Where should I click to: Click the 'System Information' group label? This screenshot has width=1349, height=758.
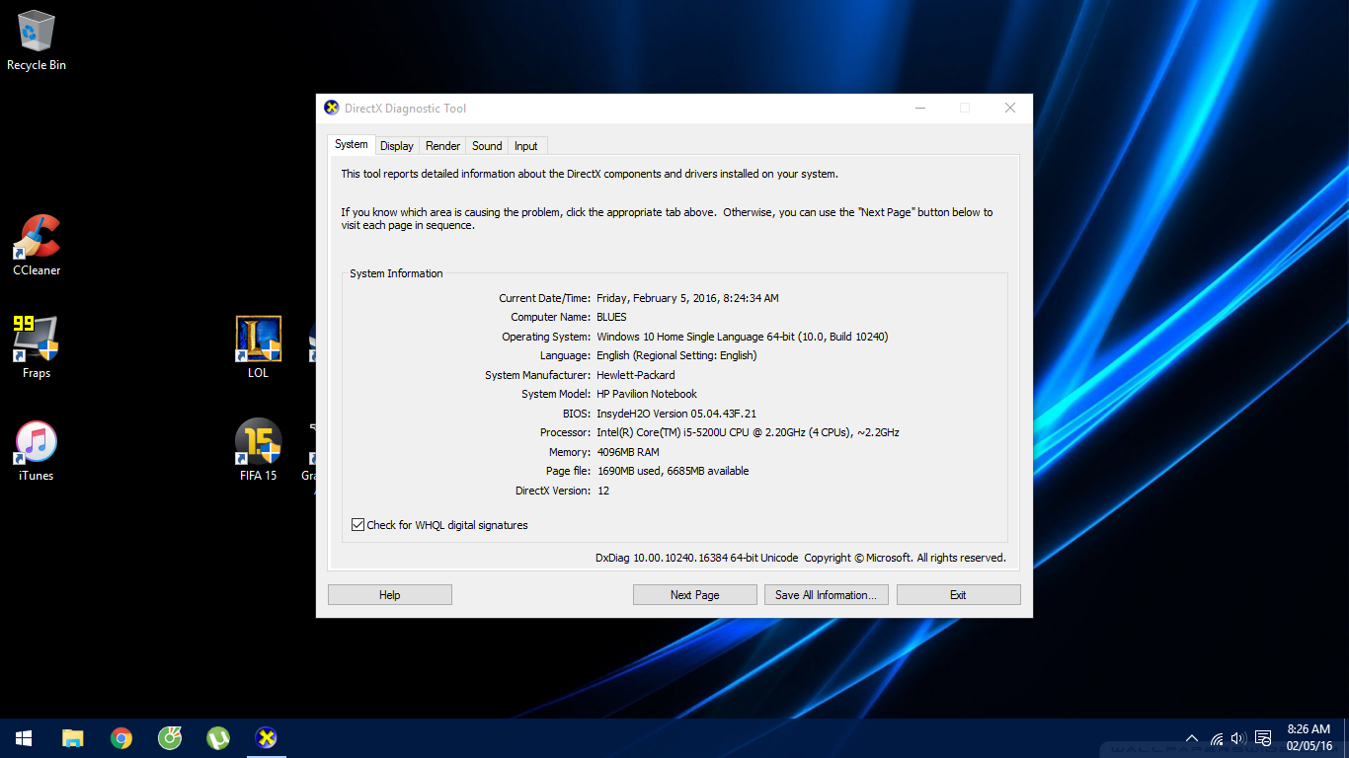tap(396, 273)
